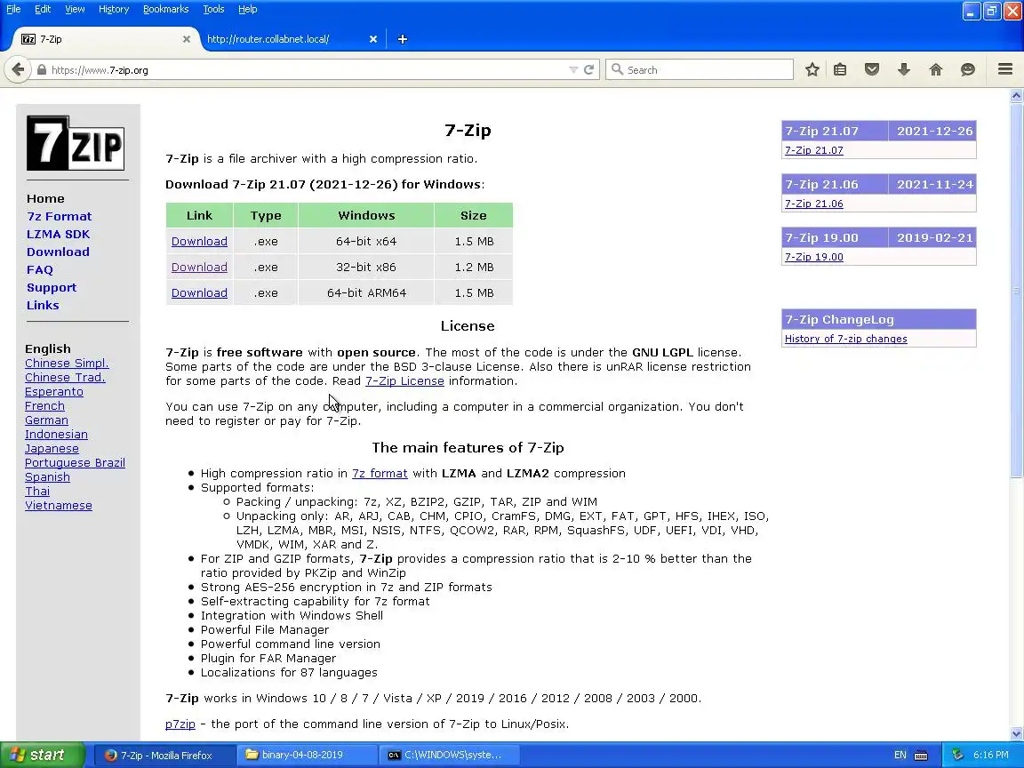
Task: Open the FAQ sidebar link
Action: (40, 269)
